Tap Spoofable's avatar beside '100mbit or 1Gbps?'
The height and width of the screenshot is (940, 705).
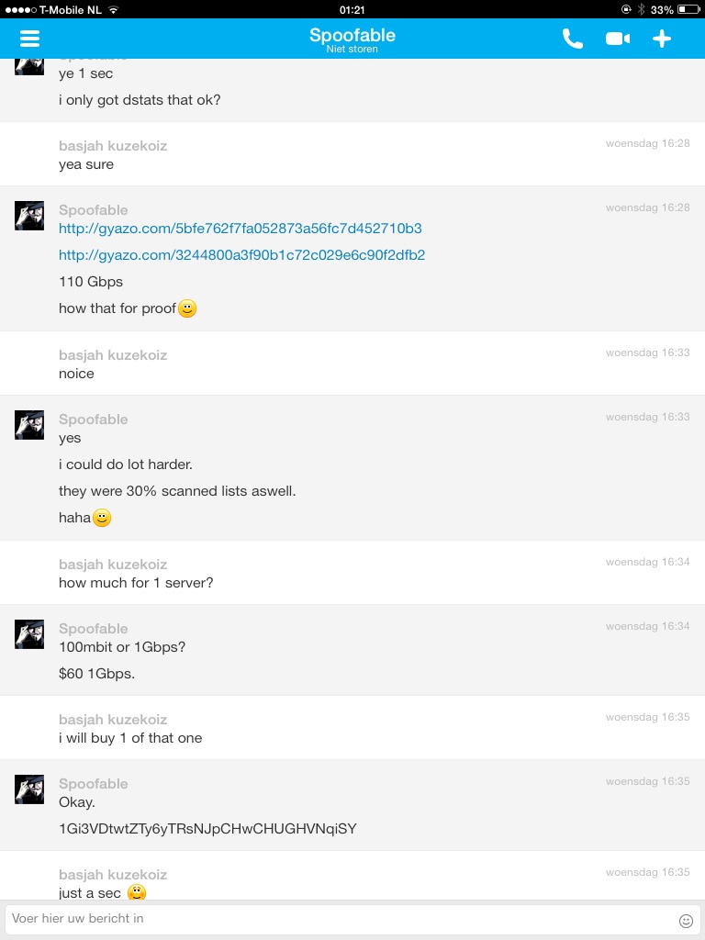coord(29,634)
